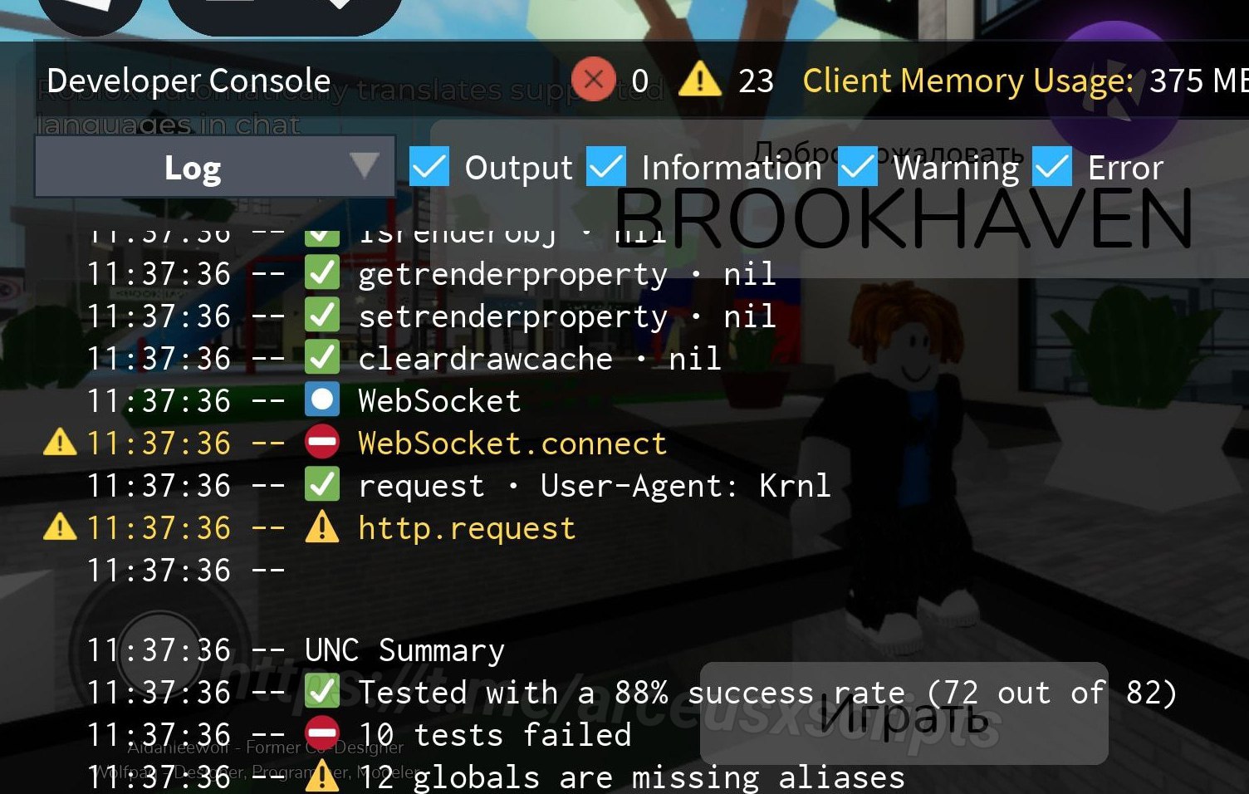The width and height of the screenshot is (1249, 794).
Task: Click the red error count icon
Action: click(x=594, y=80)
